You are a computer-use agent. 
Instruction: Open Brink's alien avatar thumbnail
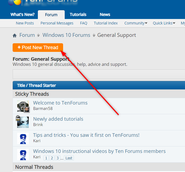pyautogui.click(x=23, y=122)
